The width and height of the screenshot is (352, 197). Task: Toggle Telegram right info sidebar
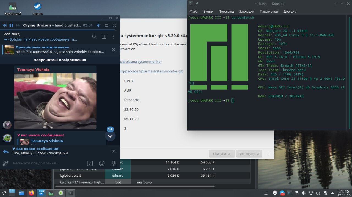point(104,37)
